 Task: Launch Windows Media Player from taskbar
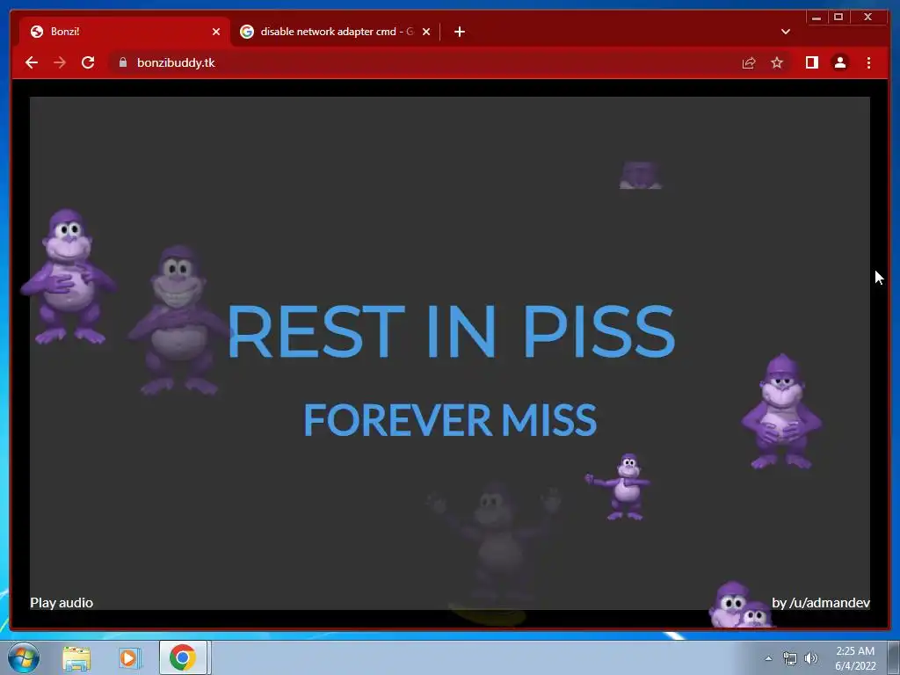coord(130,657)
